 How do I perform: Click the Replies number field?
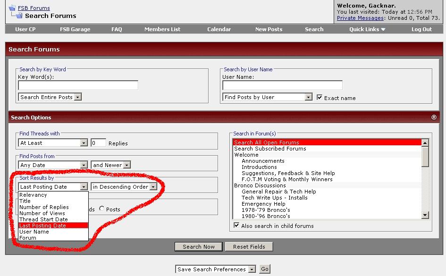click(99, 142)
